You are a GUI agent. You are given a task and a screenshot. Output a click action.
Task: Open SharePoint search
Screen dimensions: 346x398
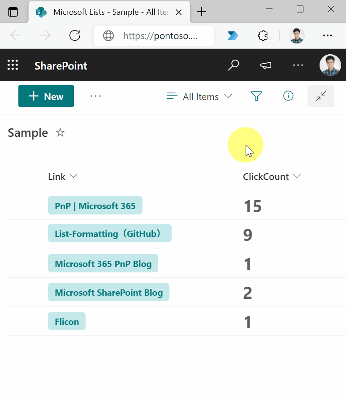pos(234,65)
